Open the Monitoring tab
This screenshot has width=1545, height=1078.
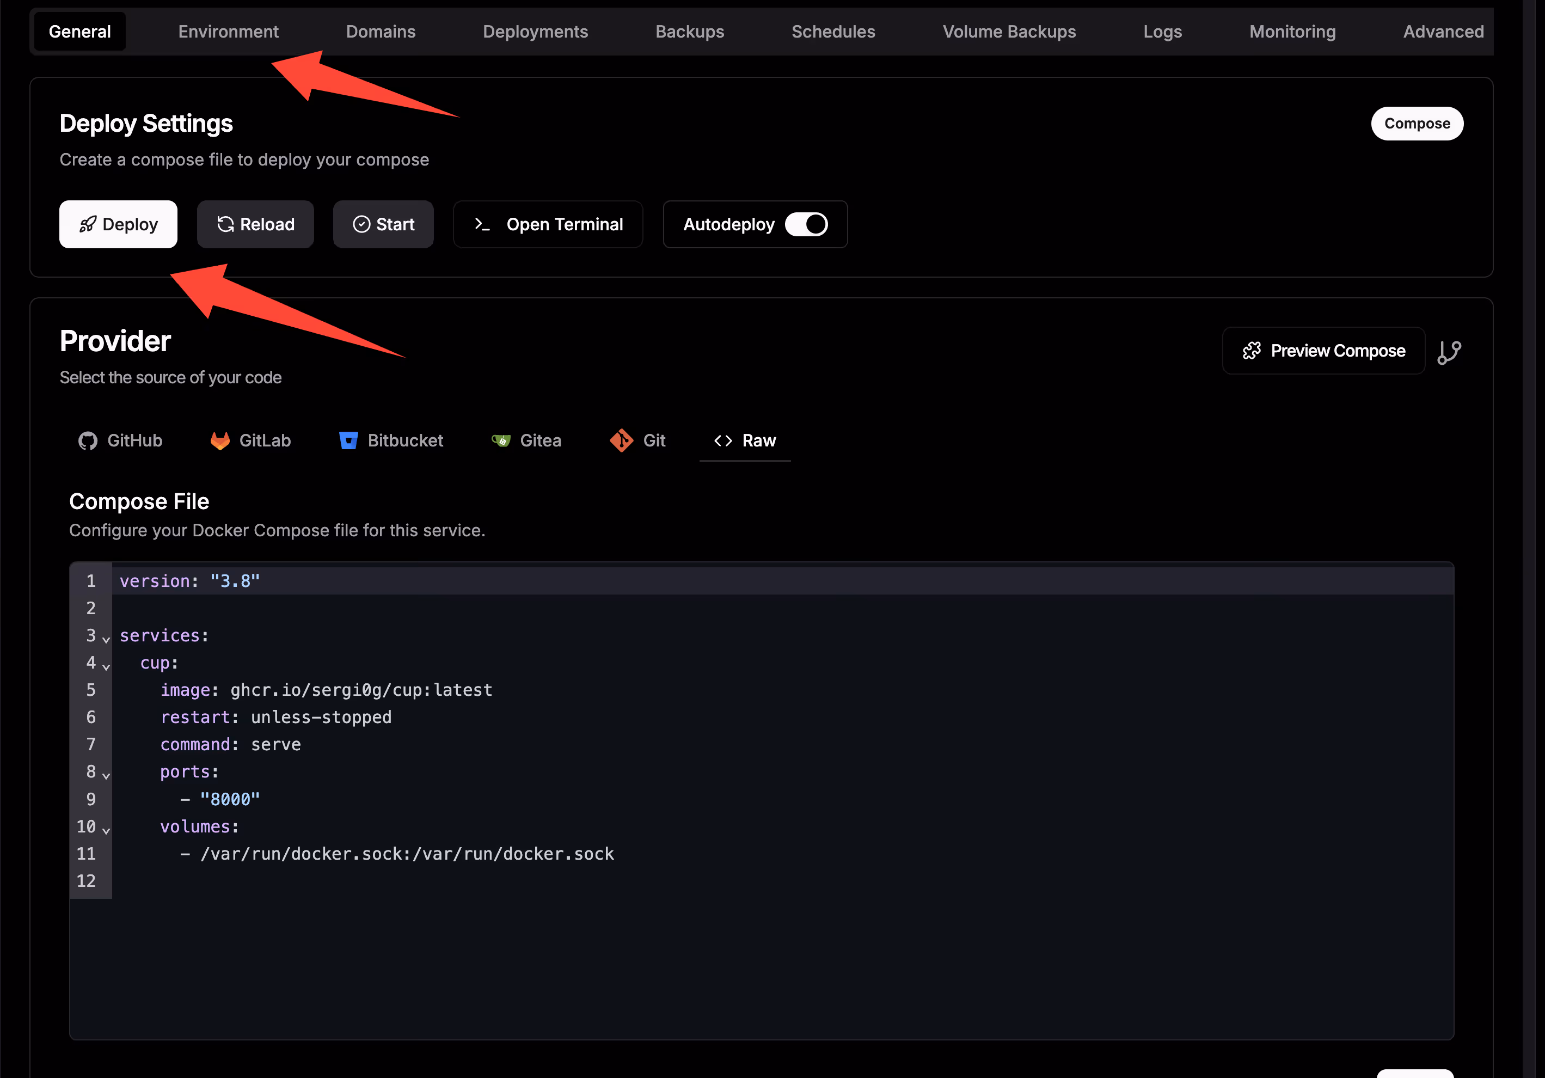point(1292,32)
